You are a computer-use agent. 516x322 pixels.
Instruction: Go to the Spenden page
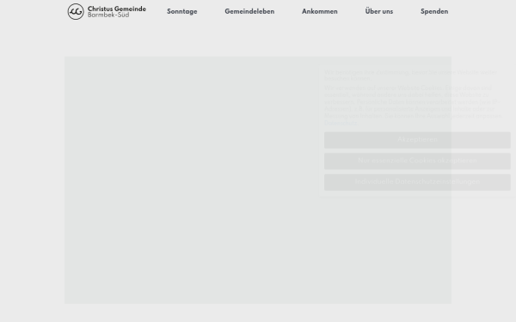tap(434, 11)
